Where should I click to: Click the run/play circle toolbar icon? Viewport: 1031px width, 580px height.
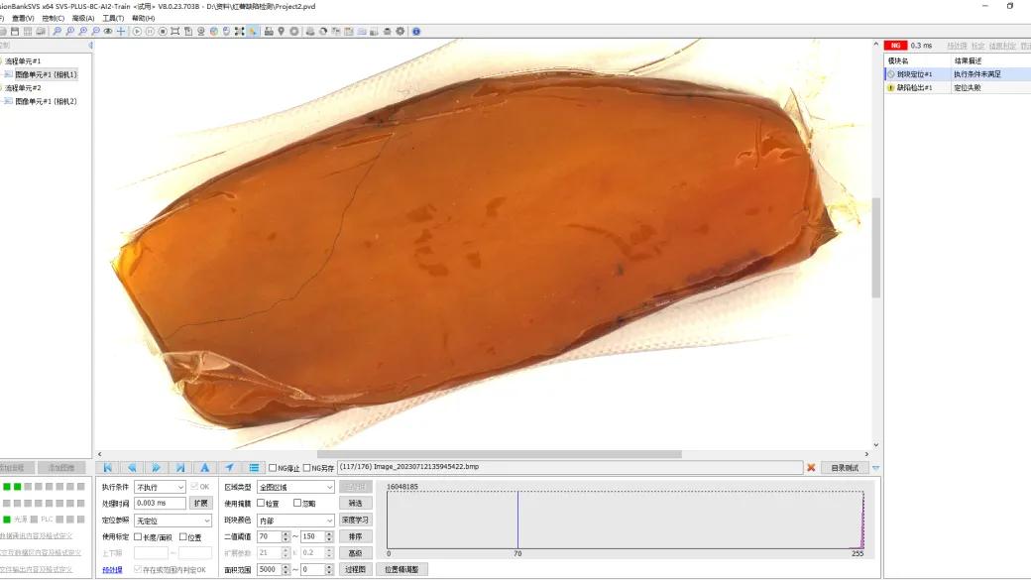[x=137, y=31]
